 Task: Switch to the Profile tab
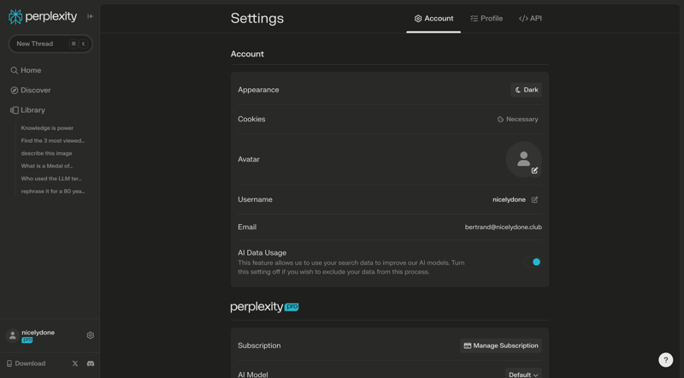tap(486, 18)
